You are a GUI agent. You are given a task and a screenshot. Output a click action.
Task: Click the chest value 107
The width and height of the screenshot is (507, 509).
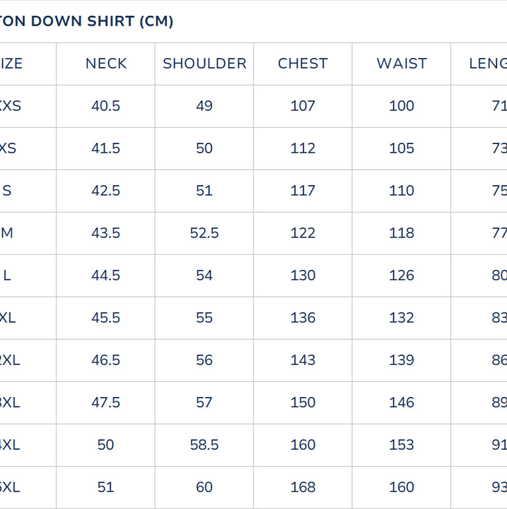click(303, 106)
